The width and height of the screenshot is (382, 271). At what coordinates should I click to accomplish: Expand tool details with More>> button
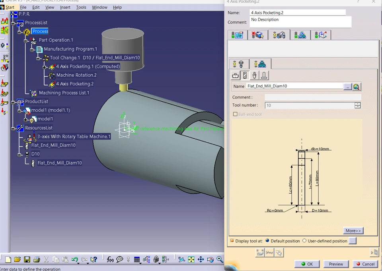click(x=353, y=230)
